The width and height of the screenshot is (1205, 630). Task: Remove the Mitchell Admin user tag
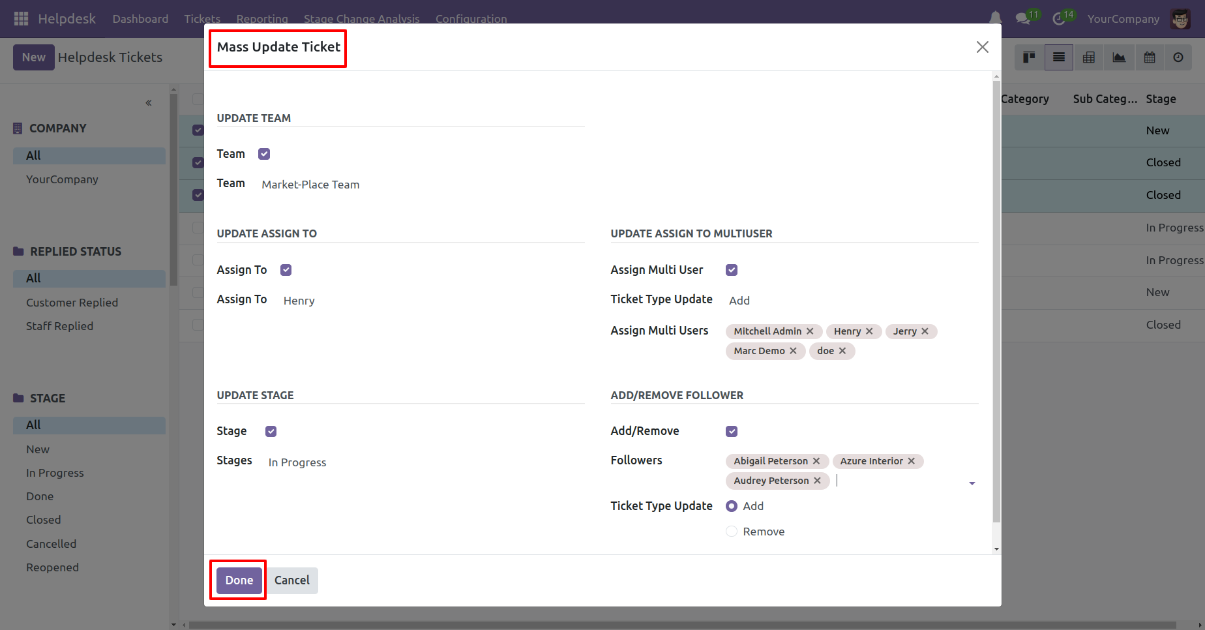pos(810,331)
